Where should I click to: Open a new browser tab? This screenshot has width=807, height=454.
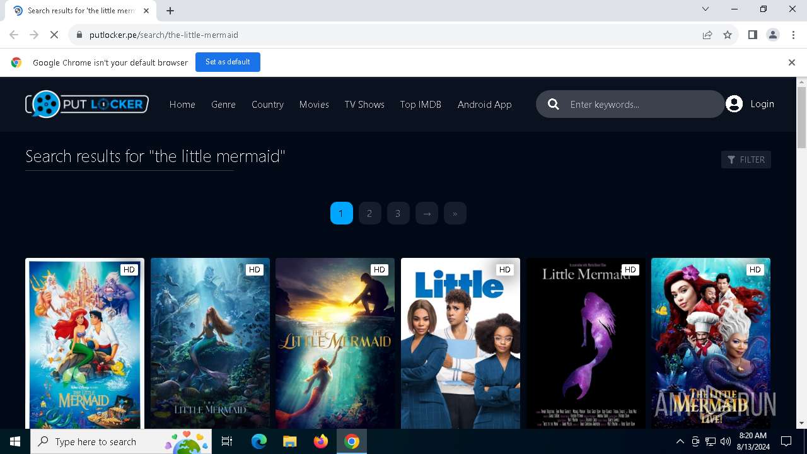pos(170,11)
